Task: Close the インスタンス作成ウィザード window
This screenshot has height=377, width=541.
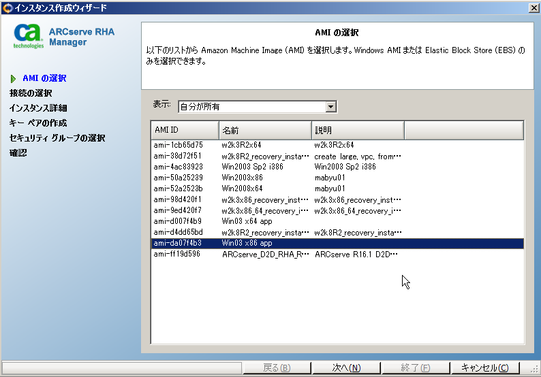Action: (x=534, y=7)
